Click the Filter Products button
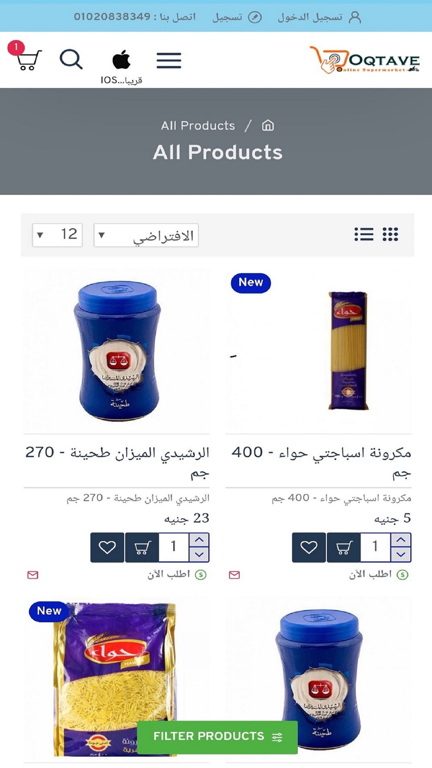Viewport: 432px width, 768px height. 217,736
